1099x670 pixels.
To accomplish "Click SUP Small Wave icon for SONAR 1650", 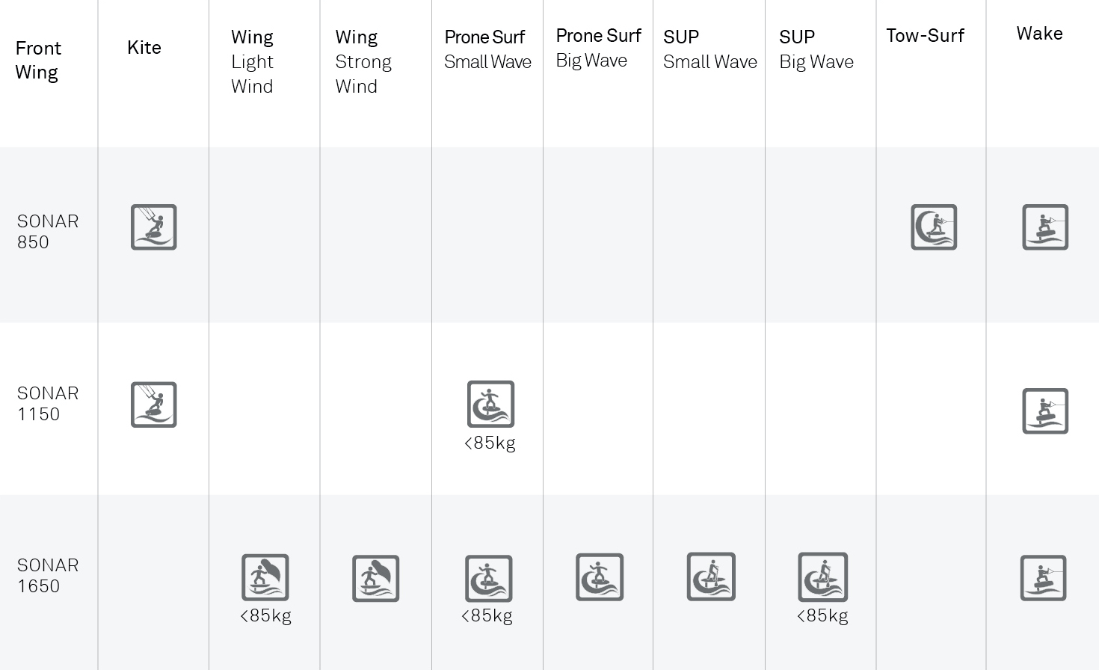I will pos(711,577).
